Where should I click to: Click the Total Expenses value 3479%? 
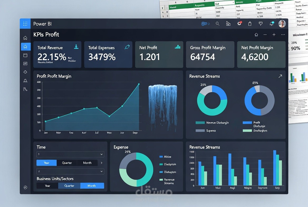tap(102, 57)
